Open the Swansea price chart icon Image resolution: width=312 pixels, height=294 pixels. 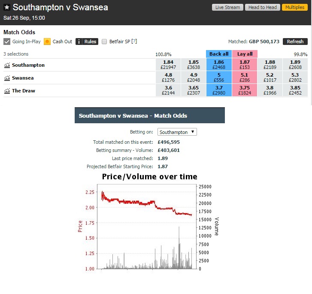7,78
